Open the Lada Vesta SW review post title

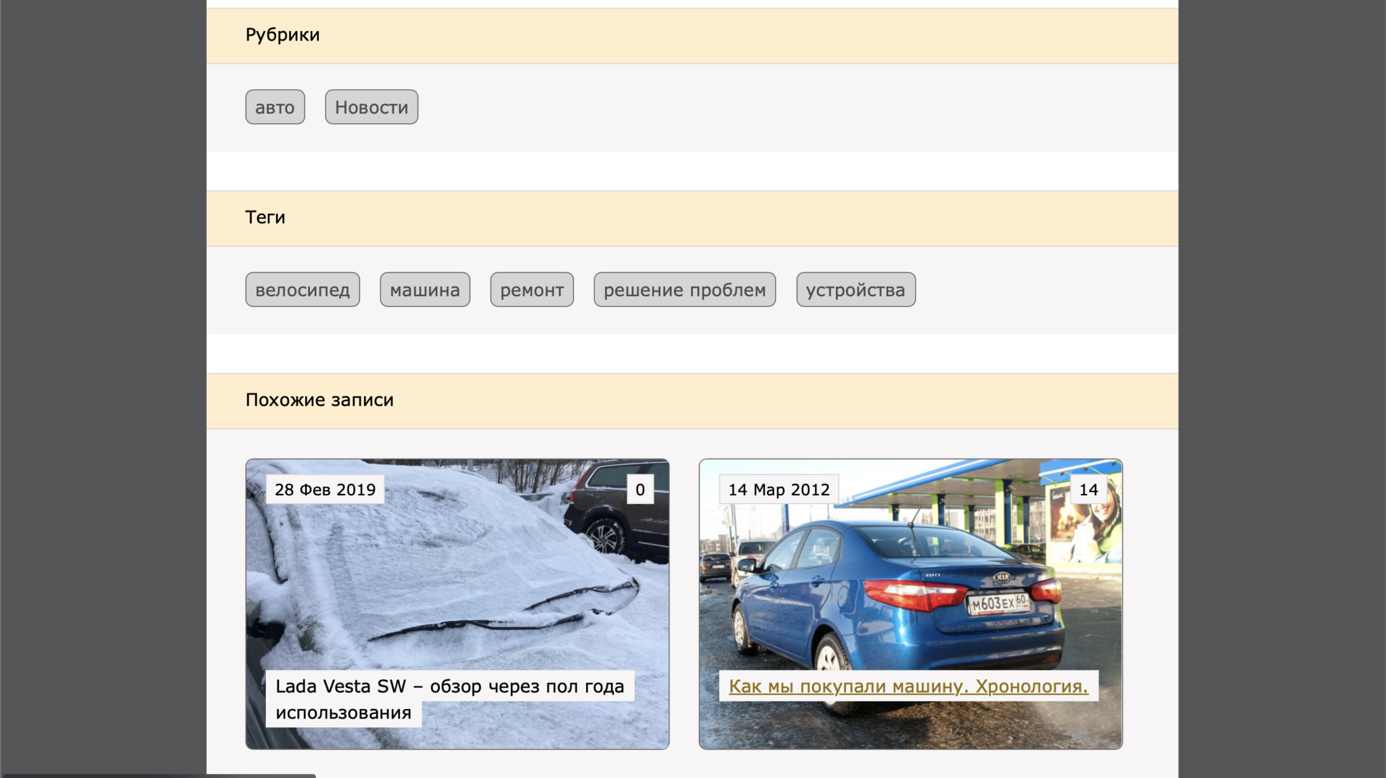[x=449, y=699]
